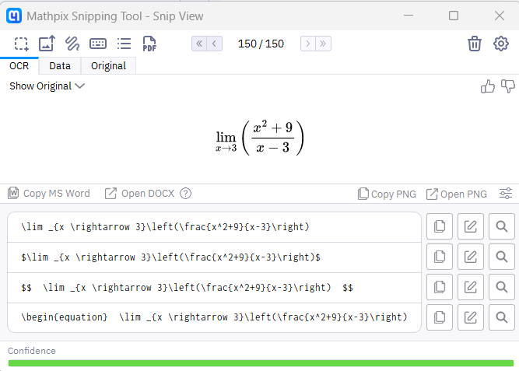
Task: Open settings gear icon
Action: [x=501, y=44]
